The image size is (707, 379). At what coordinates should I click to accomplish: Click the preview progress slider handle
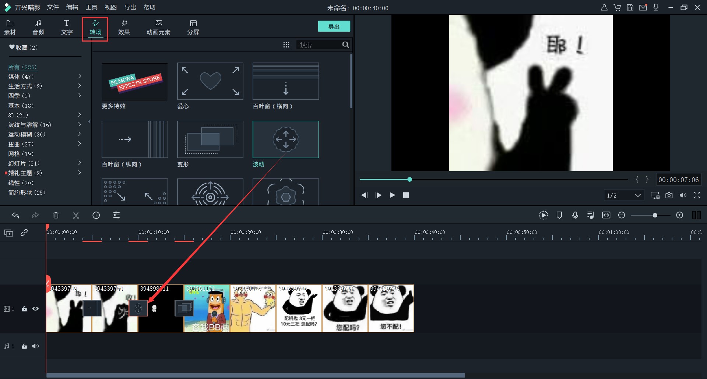click(x=409, y=179)
